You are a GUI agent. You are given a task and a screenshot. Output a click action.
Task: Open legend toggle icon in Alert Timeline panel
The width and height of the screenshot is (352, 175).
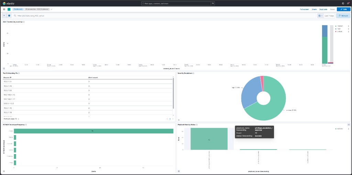[x=4, y=68]
